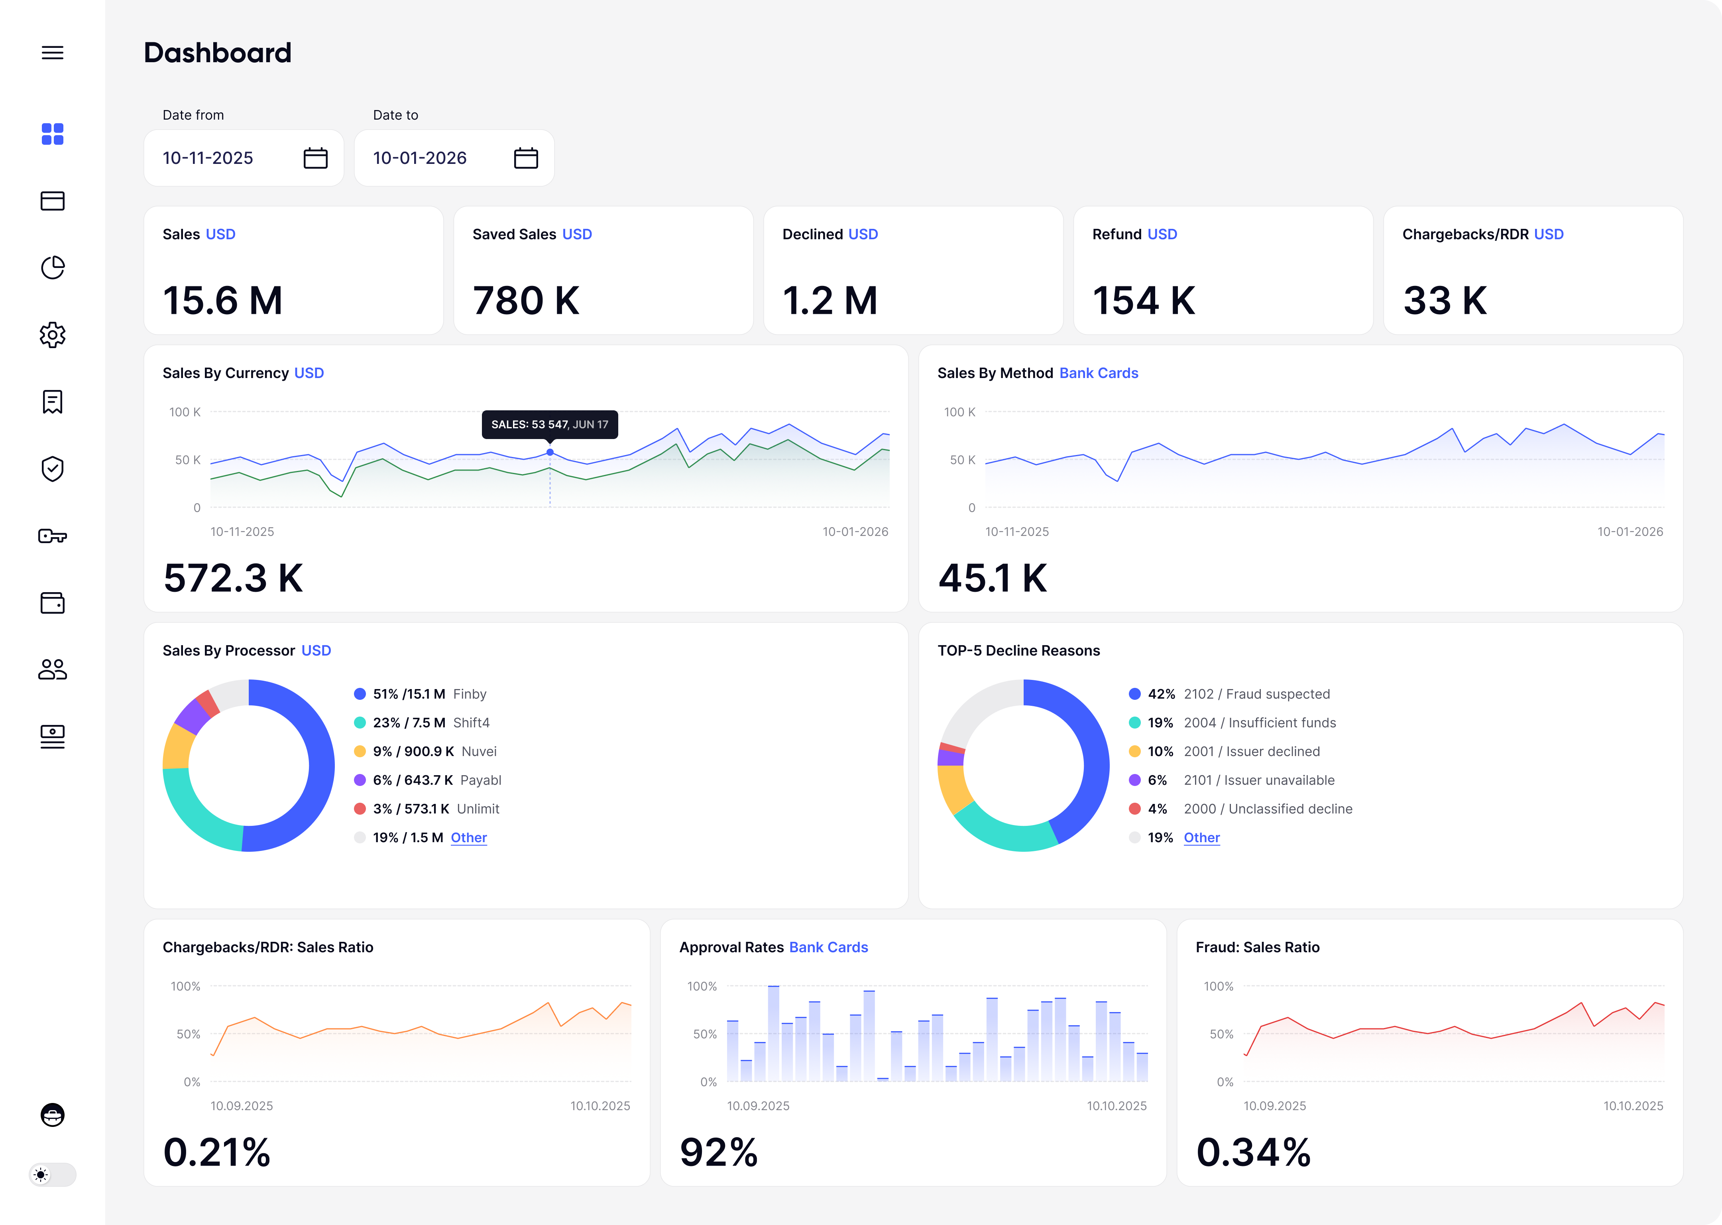Click Other link in Sales By Processor
This screenshot has width=1722, height=1225.
tap(468, 837)
